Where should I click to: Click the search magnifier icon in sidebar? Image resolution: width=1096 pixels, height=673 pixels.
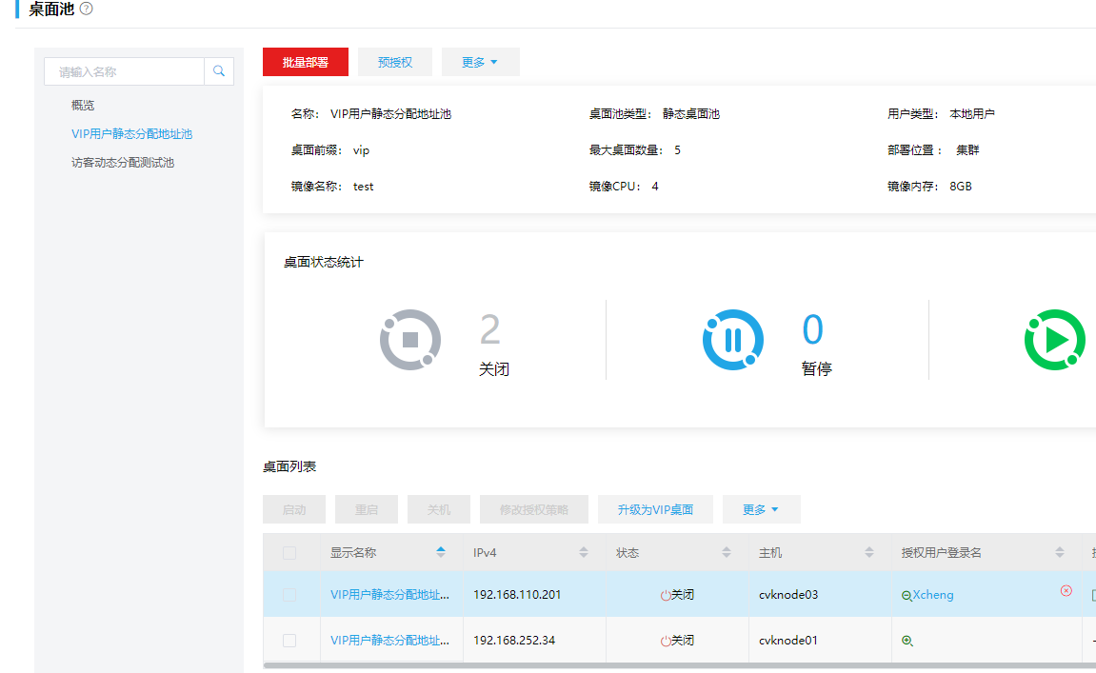219,71
